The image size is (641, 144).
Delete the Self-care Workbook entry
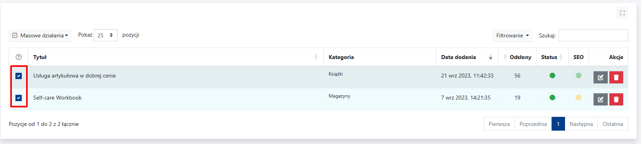point(616,99)
